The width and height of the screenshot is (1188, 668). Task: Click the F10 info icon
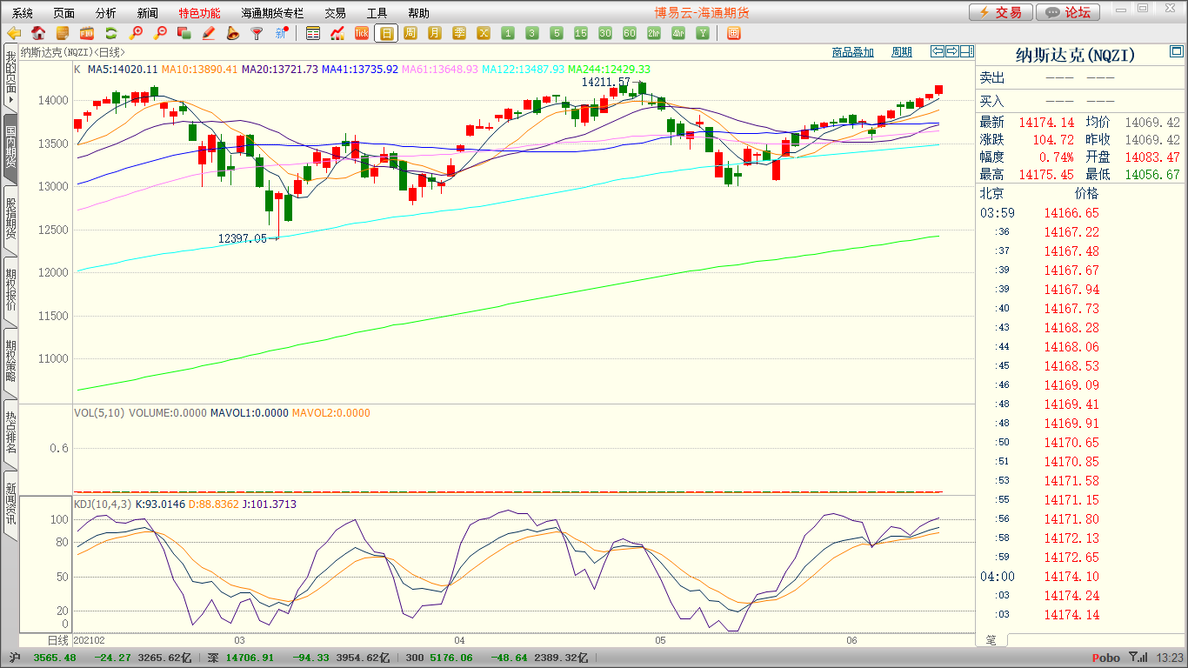tap(87, 34)
